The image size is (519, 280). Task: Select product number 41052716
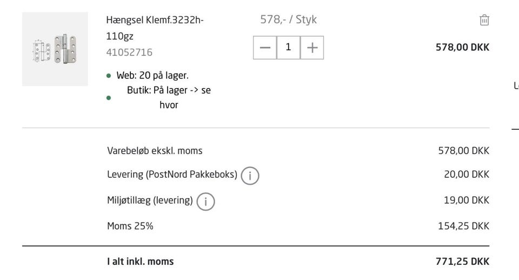pyautogui.click(x=129, y=52)
